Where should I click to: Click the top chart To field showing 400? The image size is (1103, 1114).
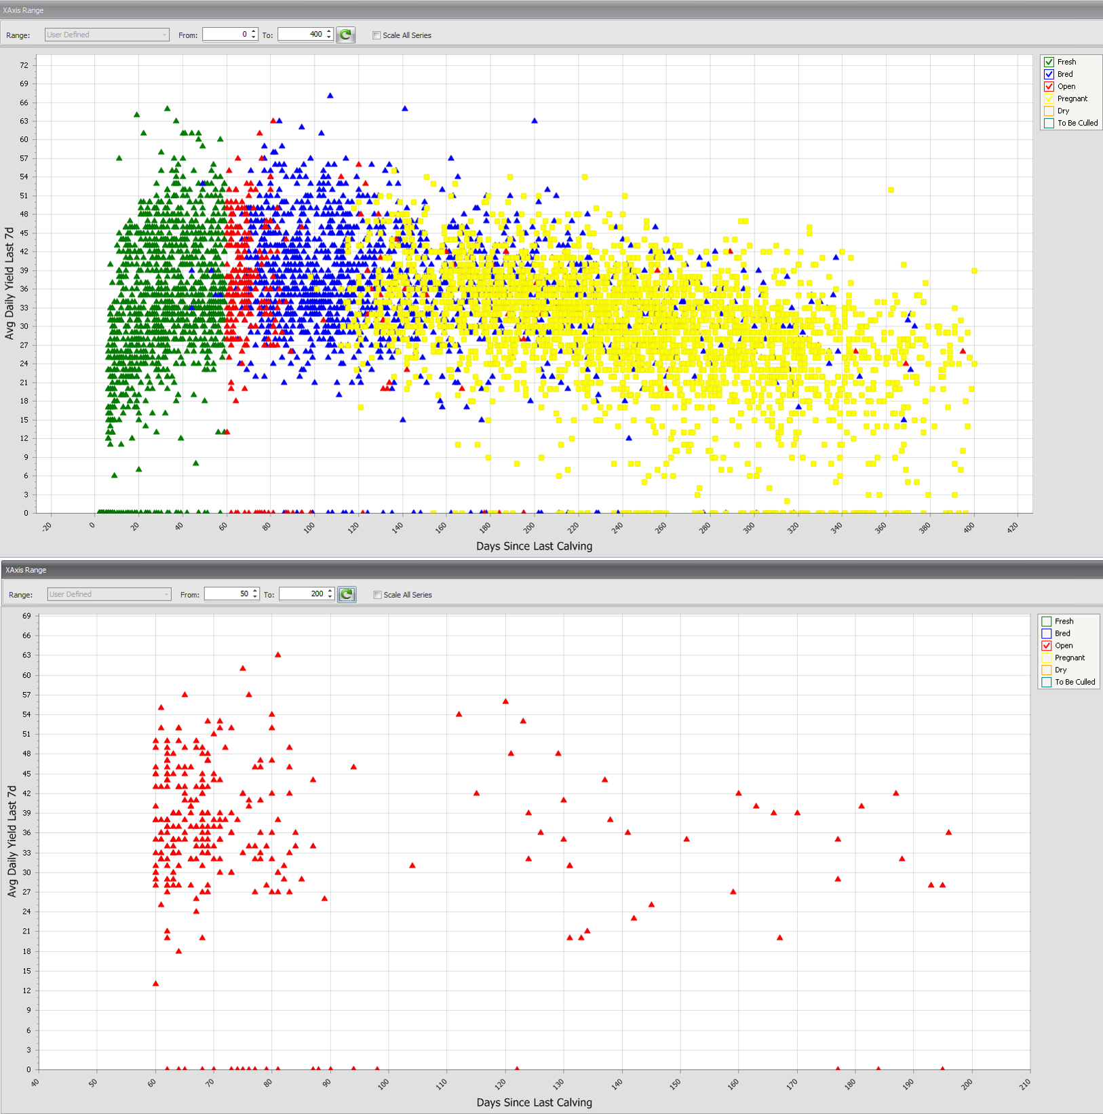pos(301,35)
